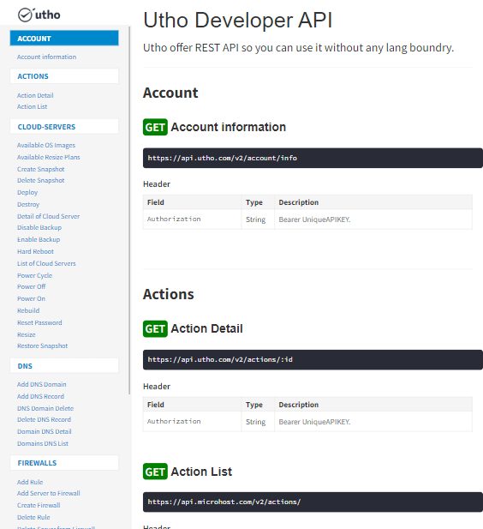Open the Hard Reboot link
This screenshot has height=529, width=483.
click(35, 252)
